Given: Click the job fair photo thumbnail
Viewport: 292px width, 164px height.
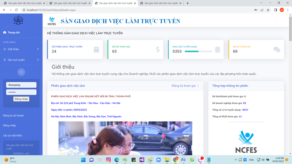Looking at the screenshot, I should 125,138.
